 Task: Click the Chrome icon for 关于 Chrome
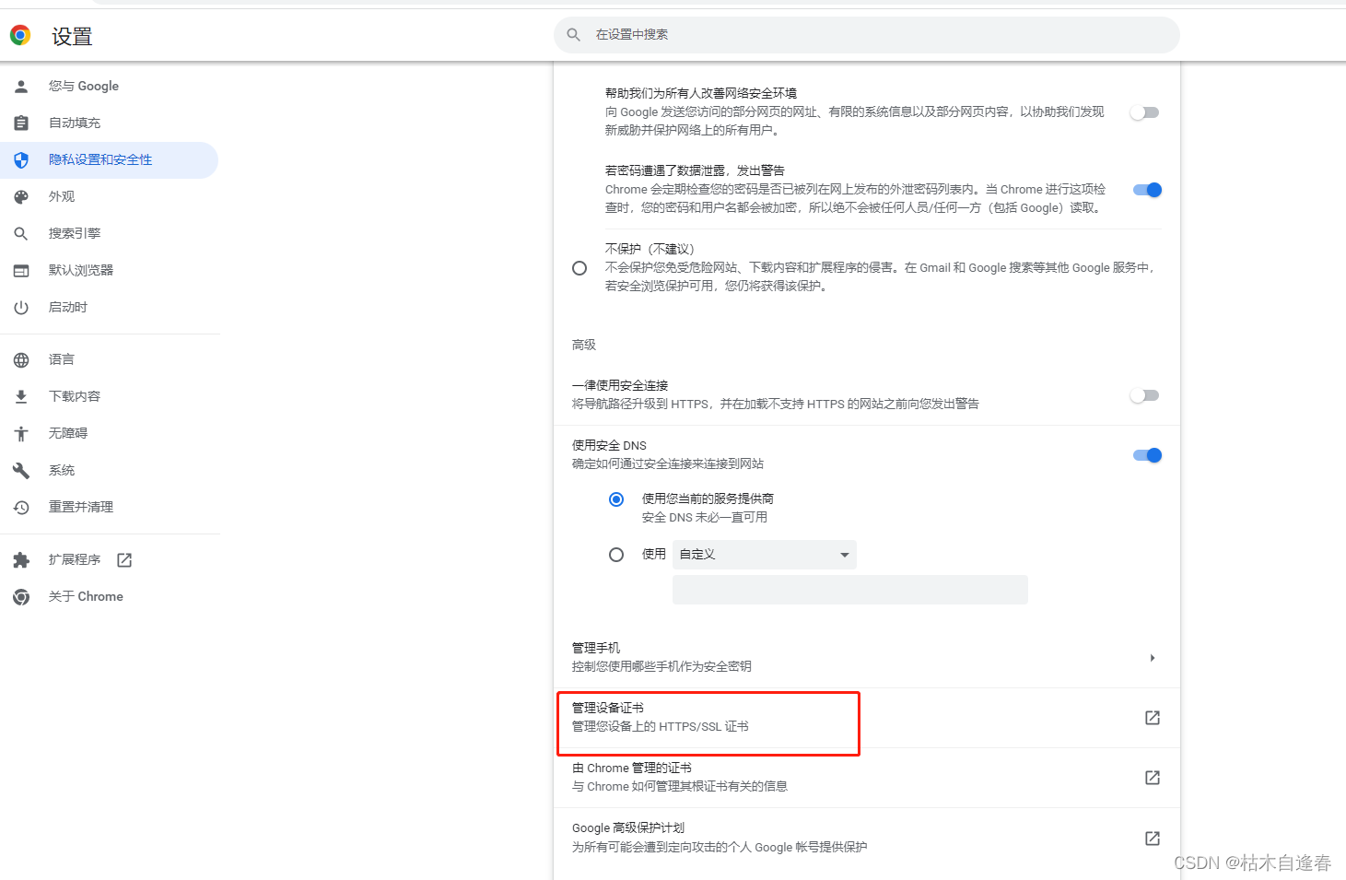tap(21, 597)
